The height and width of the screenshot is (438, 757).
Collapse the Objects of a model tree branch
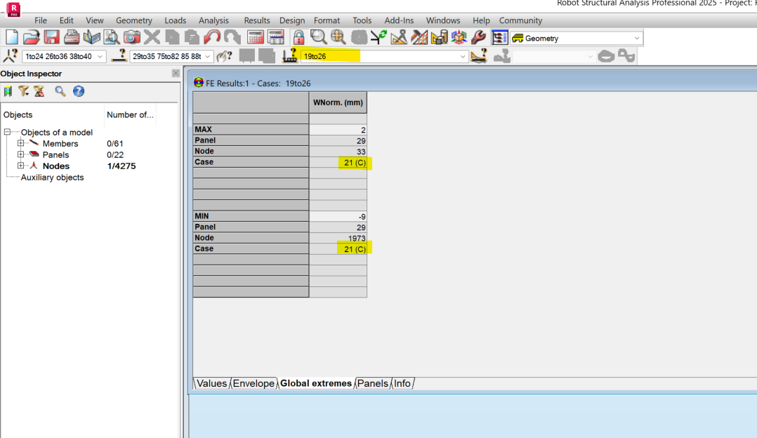click(8, 132)
